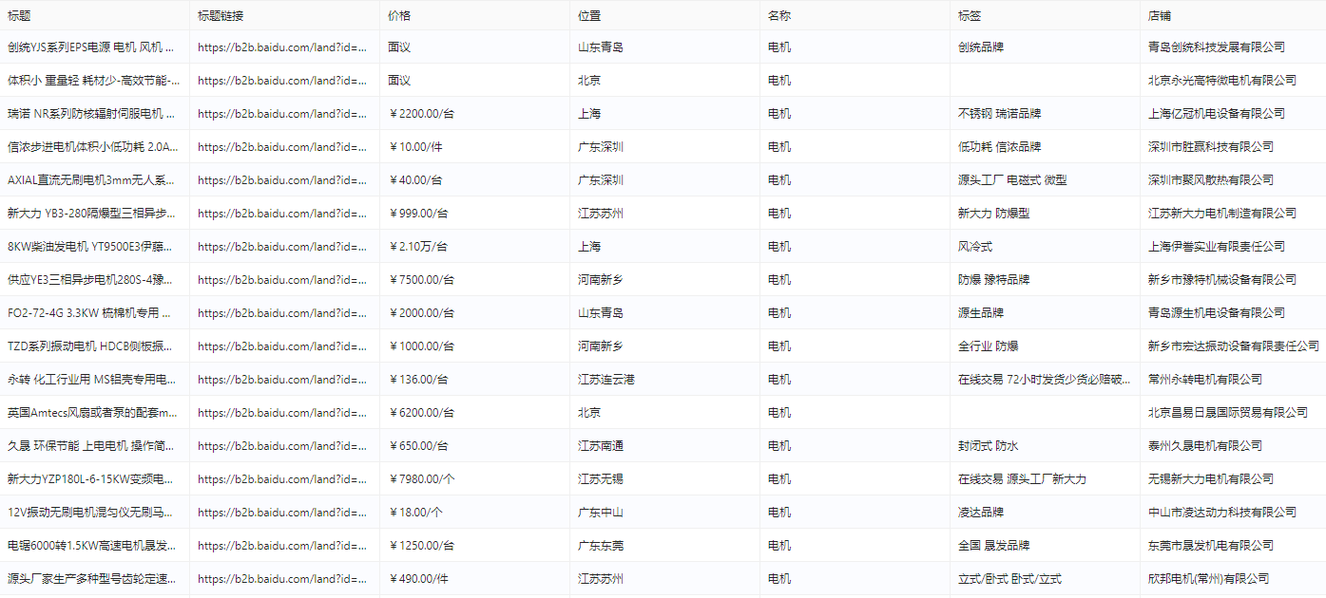Click title cell starting 体积小 重量轻

[x=93, y=81]
